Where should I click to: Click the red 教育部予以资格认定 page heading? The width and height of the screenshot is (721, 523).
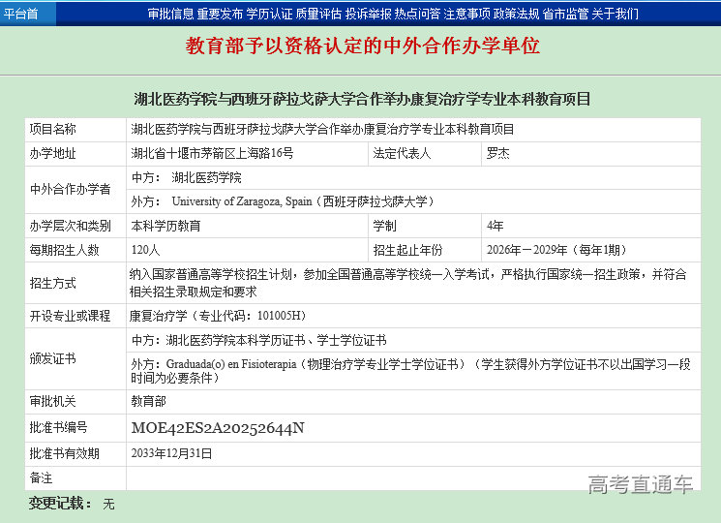pyautogui.click(x=362, y=46)
